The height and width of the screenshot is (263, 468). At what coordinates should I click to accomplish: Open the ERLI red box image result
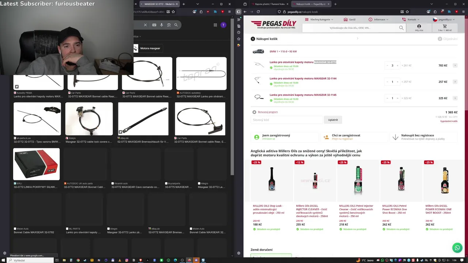click(36, 164)
